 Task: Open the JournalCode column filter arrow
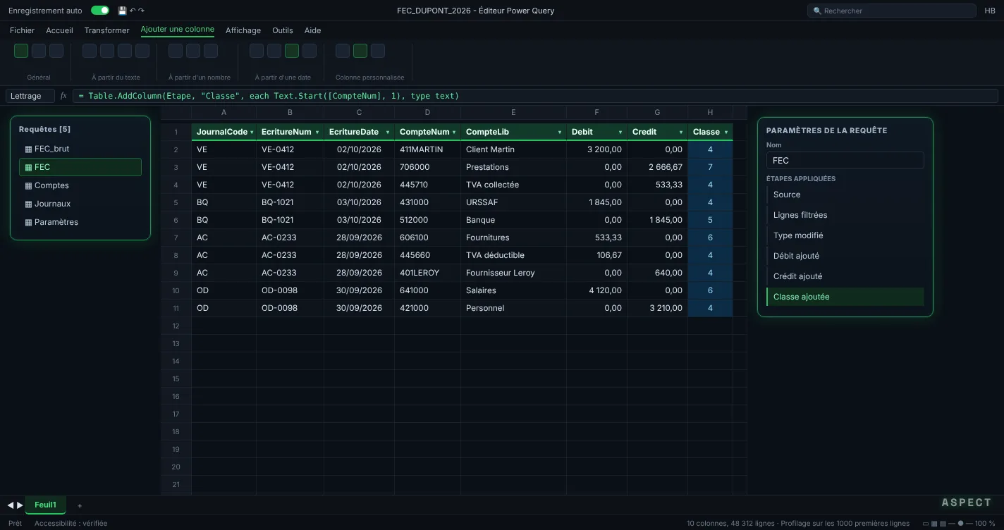click(x=252, y=132)
